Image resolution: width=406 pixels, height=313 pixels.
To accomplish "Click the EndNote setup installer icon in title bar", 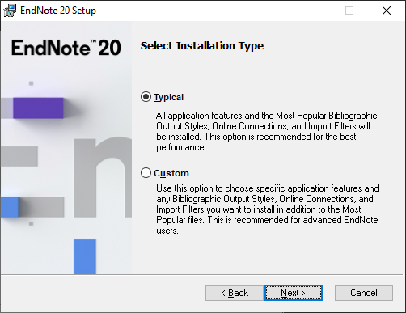I will [10, 11].
